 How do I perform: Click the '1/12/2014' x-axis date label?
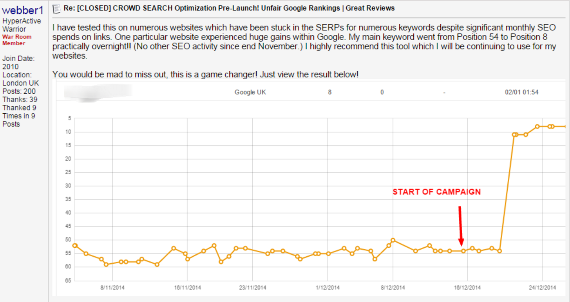point(328,288)
